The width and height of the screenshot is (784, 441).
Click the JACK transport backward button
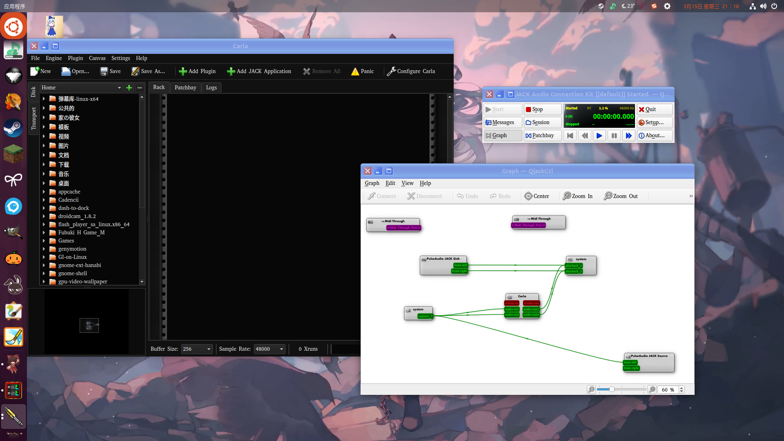pyautogui.click(x=585, y=136)
